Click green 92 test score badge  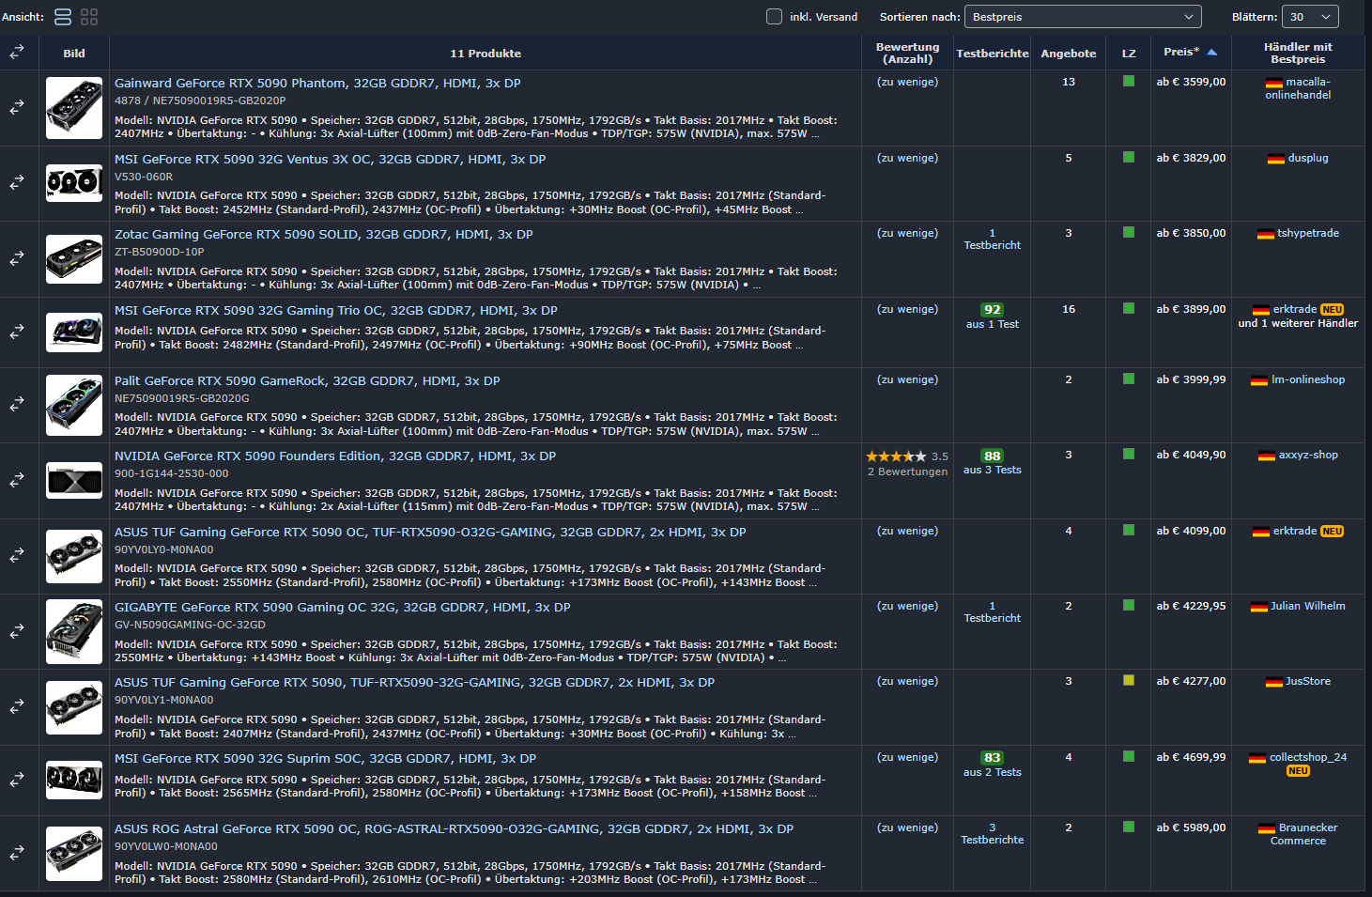pyautogui.click(x=993, y=309)
